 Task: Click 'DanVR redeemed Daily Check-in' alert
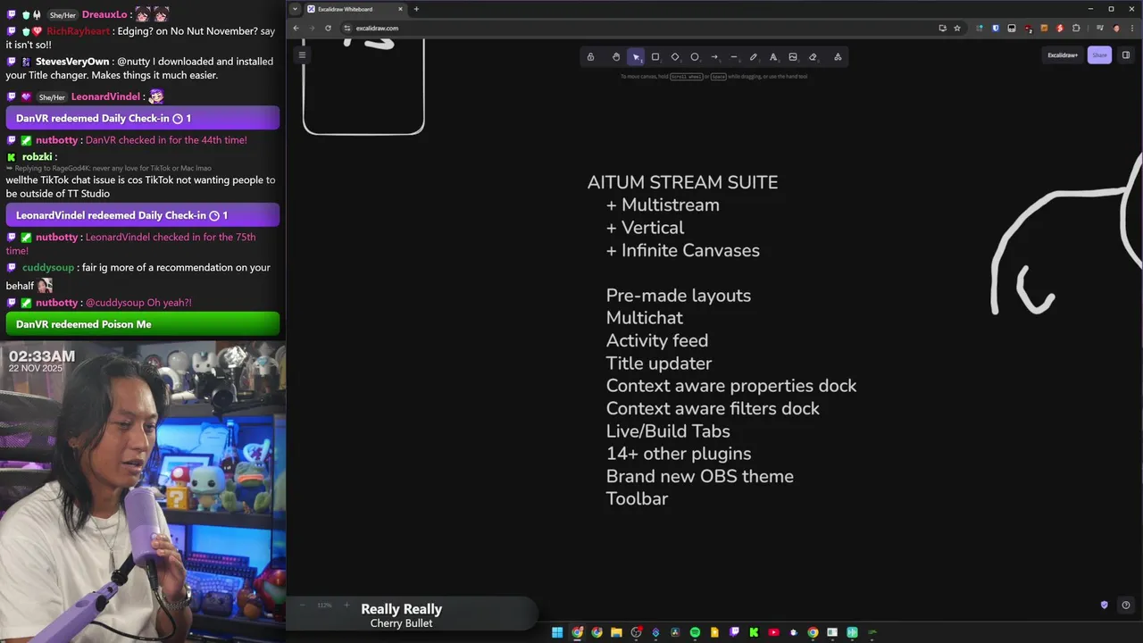coord(142,118)
